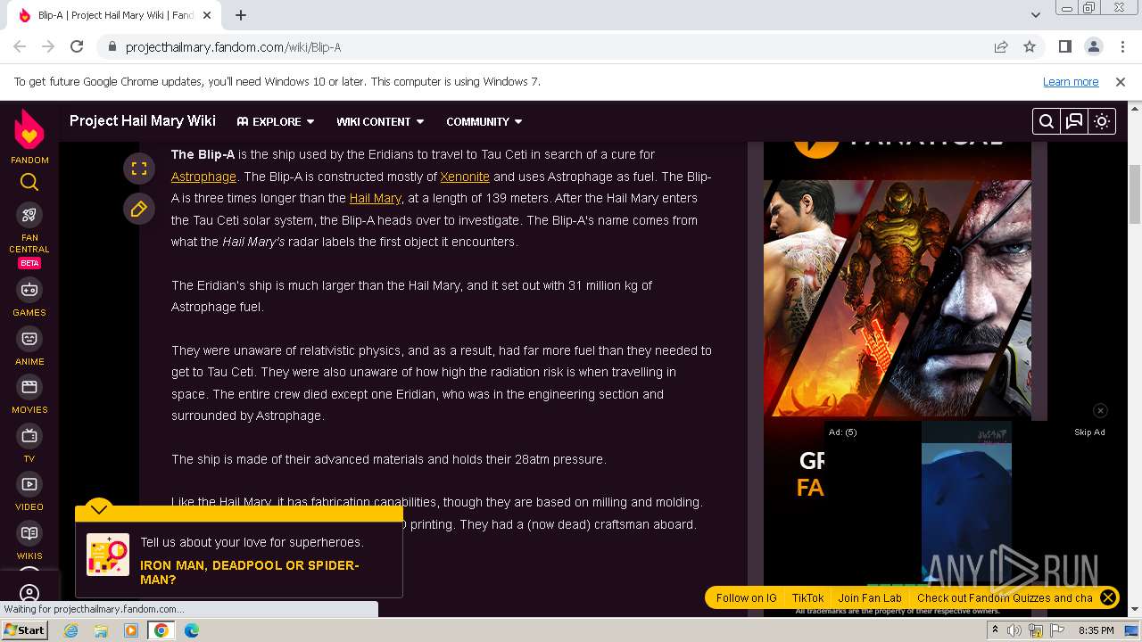Close the bottom Fandom links bar
1142x642 pixels.
coord(1107,598)
